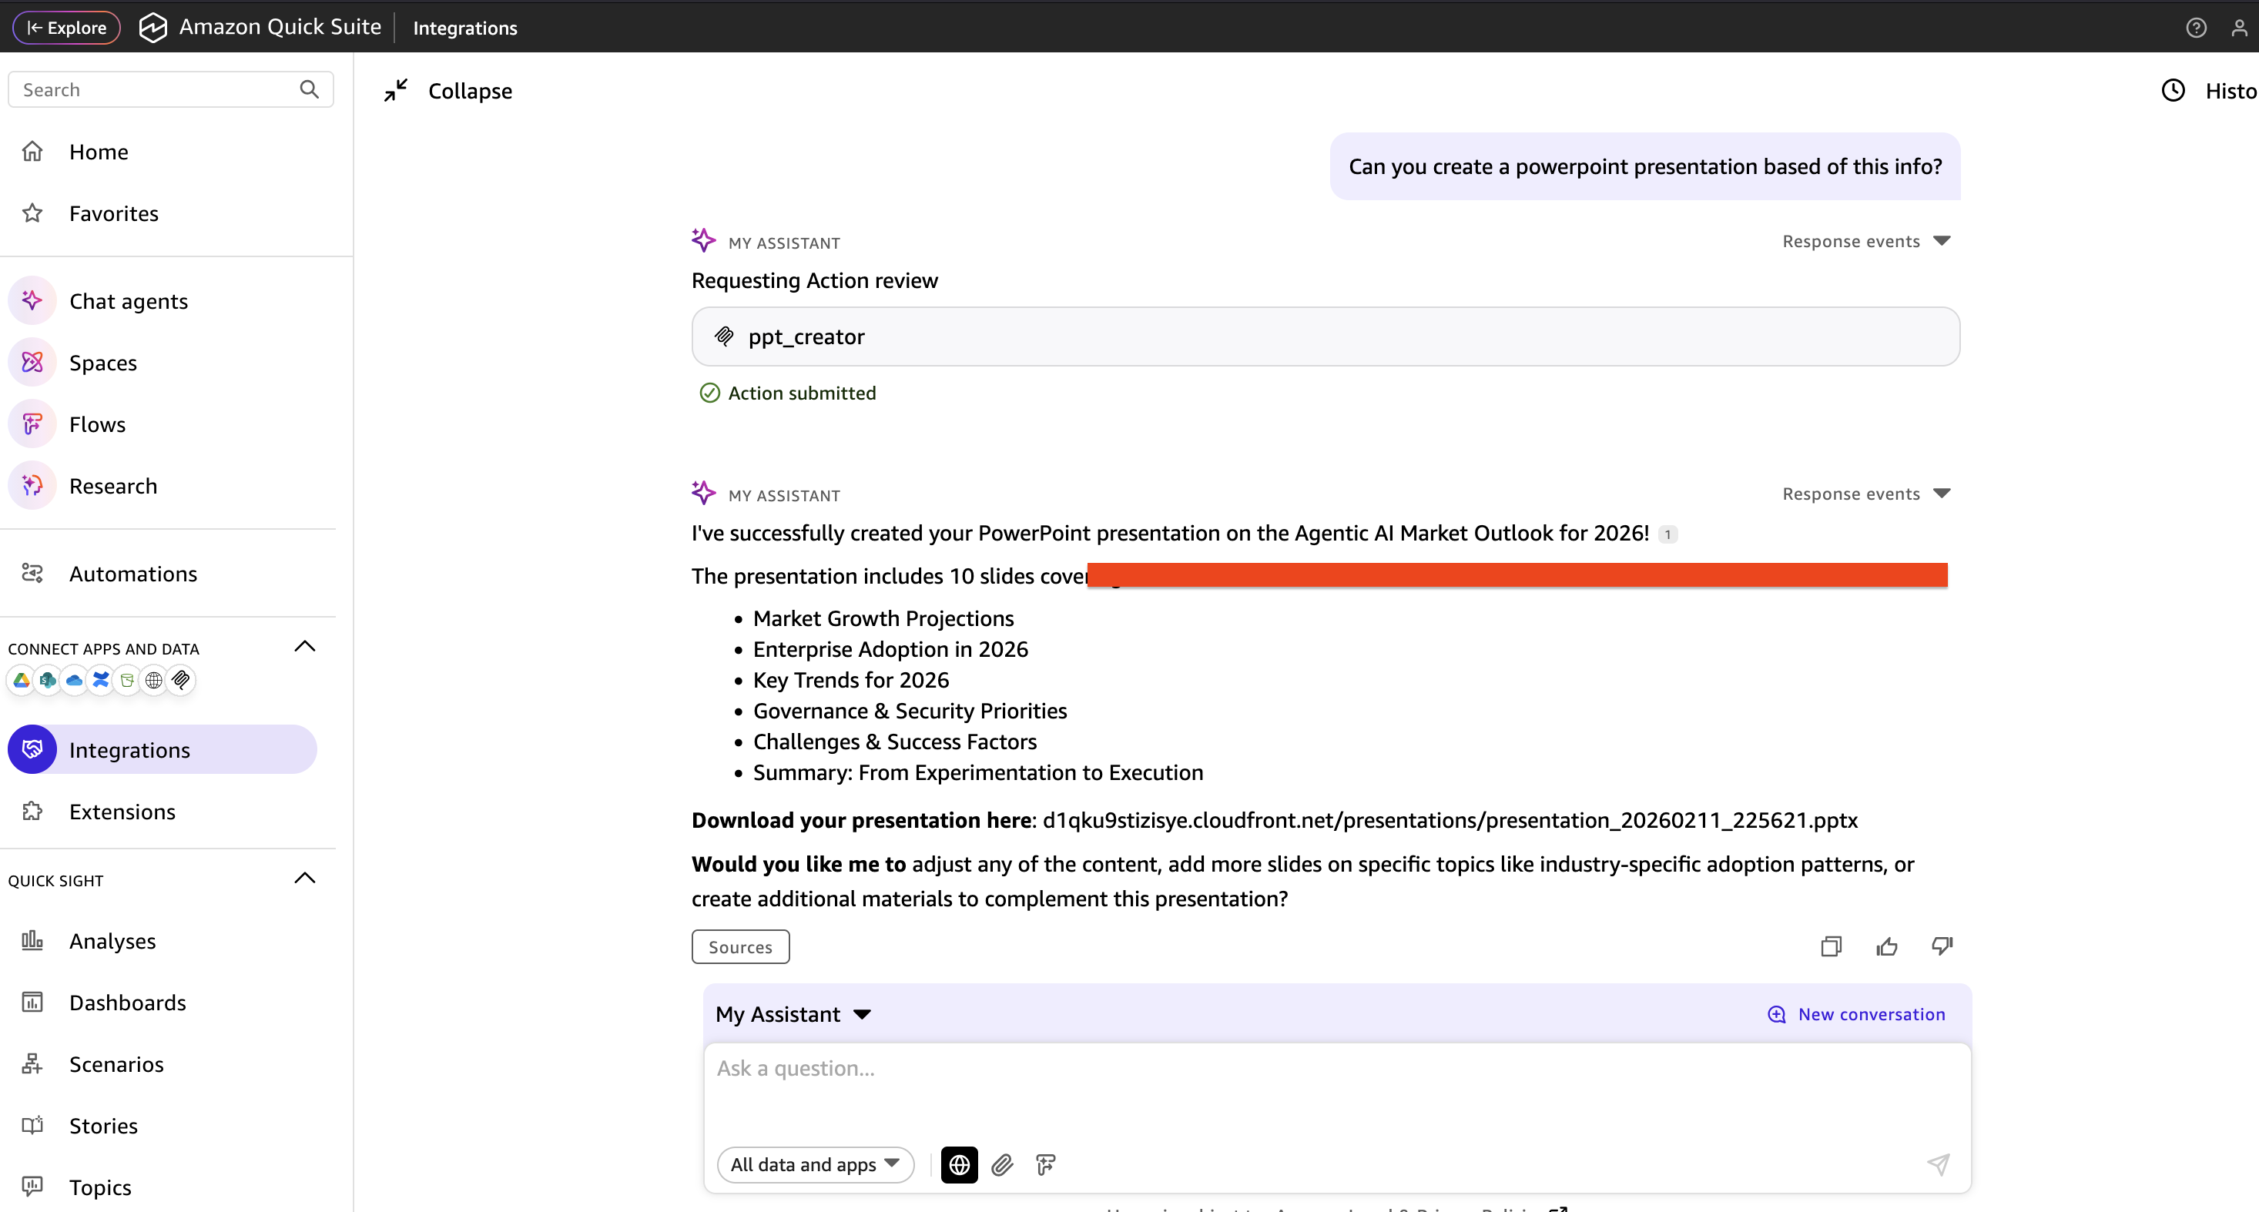2259x1212 pixels.
Task: Start a New conversation
Action: coord(1856,1015)
